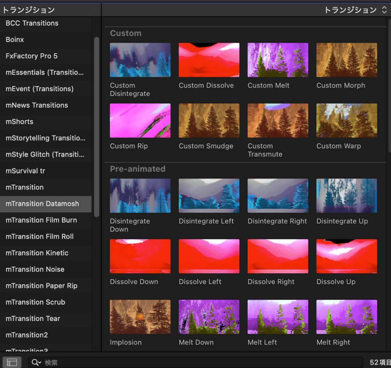Select the Disintegrate Up transition thumbnail
This screenshot has height=368, width=391.
click(x=346, y=196)
